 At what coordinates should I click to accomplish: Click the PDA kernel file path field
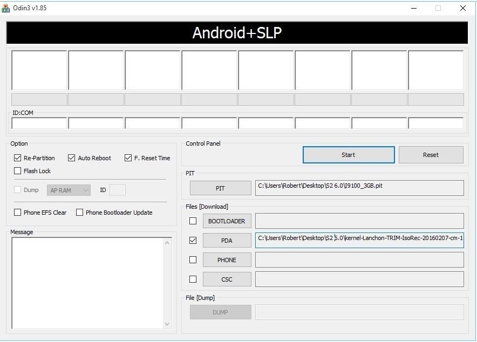[x=359, y=240]
